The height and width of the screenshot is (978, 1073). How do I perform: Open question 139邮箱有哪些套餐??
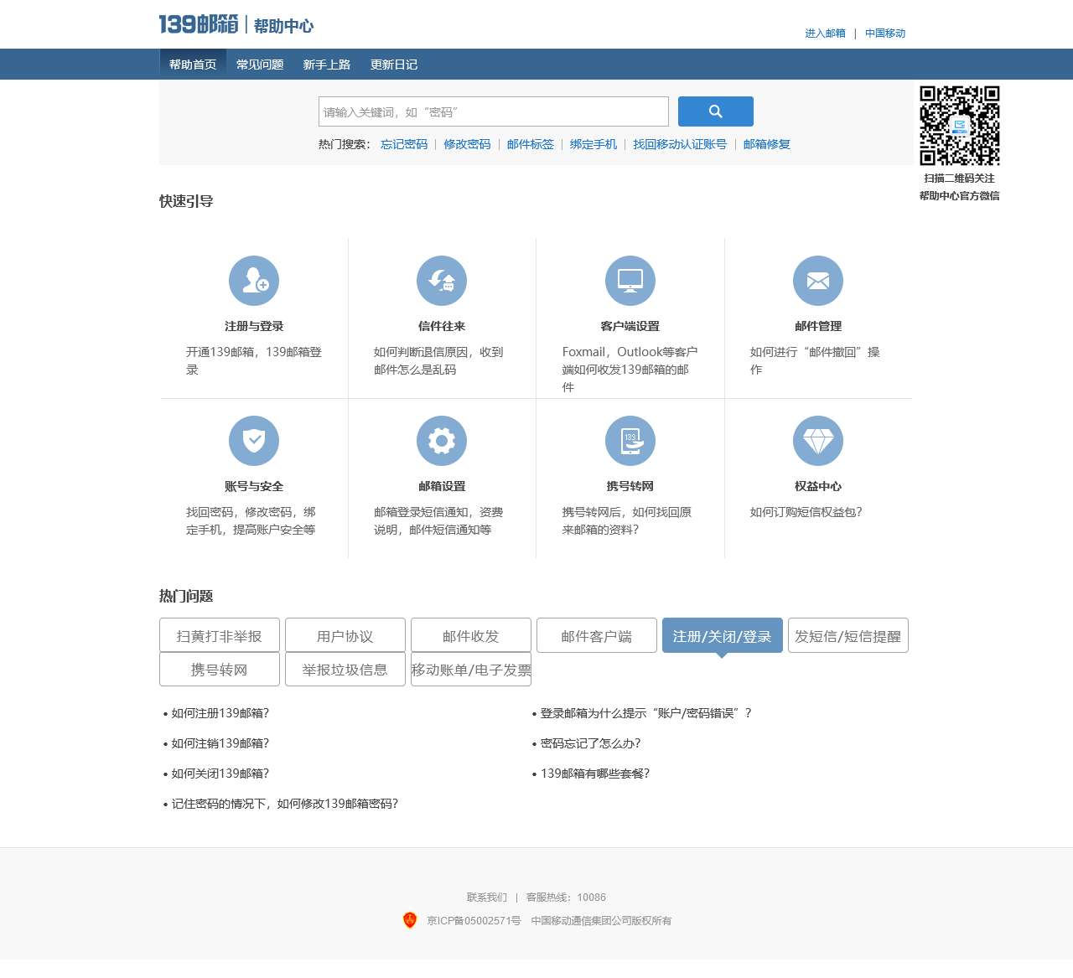(595, 774)
